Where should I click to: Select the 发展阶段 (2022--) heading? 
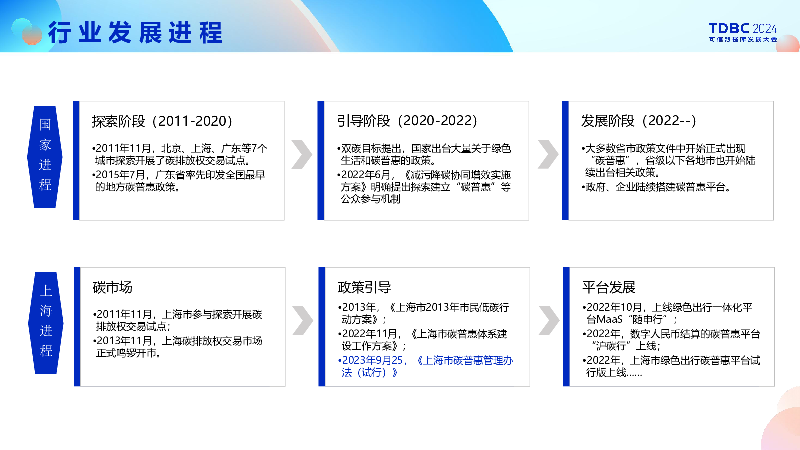[x=639, y=121]
